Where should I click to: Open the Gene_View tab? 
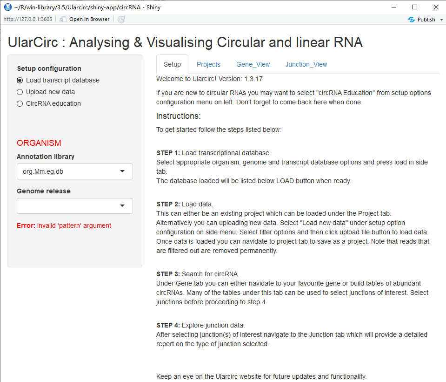[253, 64]
